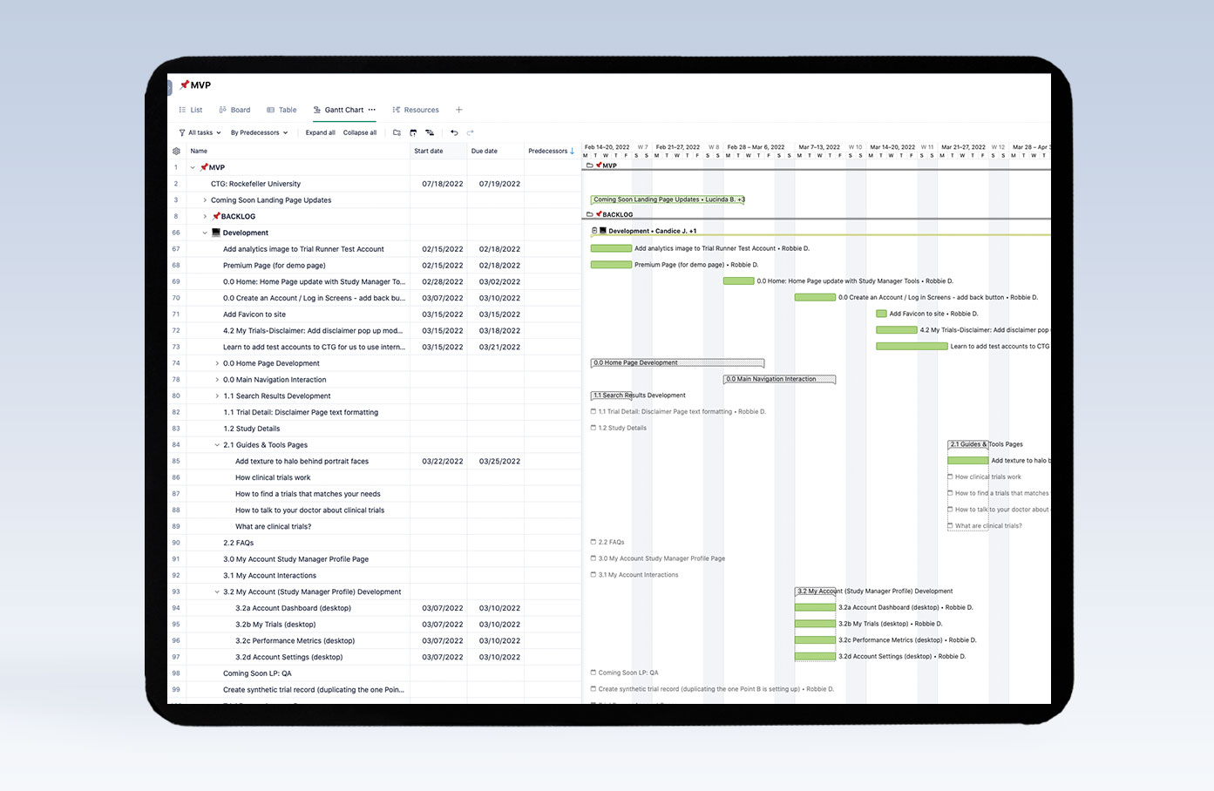Open the column settings gear icon
The width and height of the screenshot is (1214, 791).
click(x=177, y=151)
